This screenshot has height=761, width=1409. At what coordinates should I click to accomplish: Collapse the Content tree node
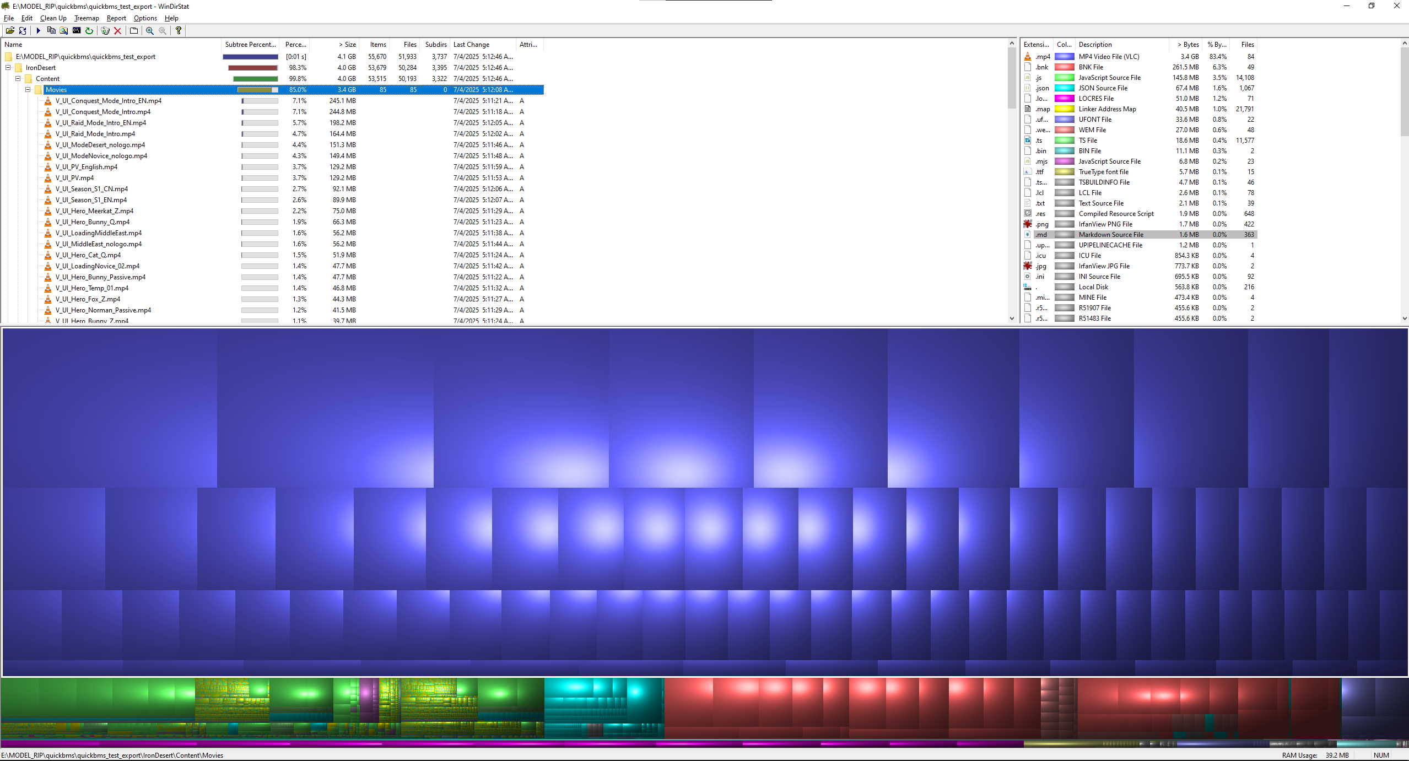tap(18, 79)
